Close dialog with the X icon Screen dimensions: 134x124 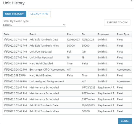point(131,1)
